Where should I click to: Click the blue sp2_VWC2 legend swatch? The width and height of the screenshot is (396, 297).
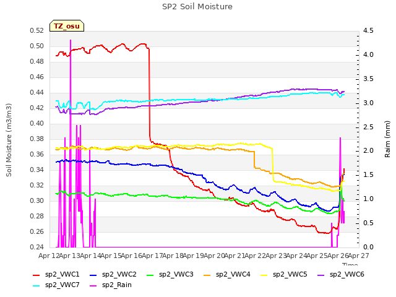(93, 275)
